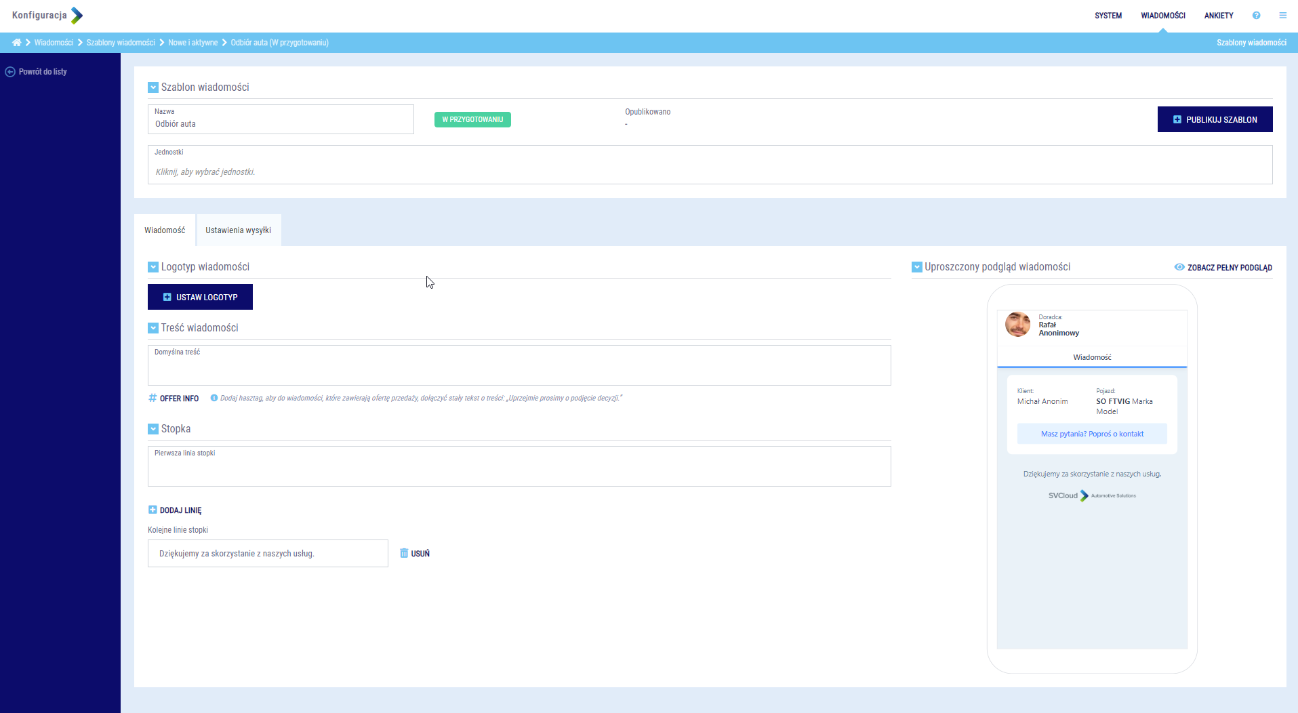The height and width of the screenshot is (713, 1298).
Task: Open the 'Jednostki' unit selector field
Action: 709,171
